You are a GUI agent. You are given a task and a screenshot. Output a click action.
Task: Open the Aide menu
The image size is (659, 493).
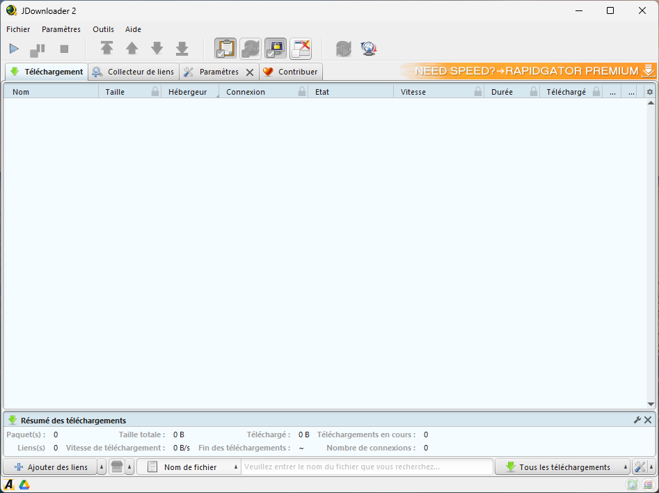(133, 29)
